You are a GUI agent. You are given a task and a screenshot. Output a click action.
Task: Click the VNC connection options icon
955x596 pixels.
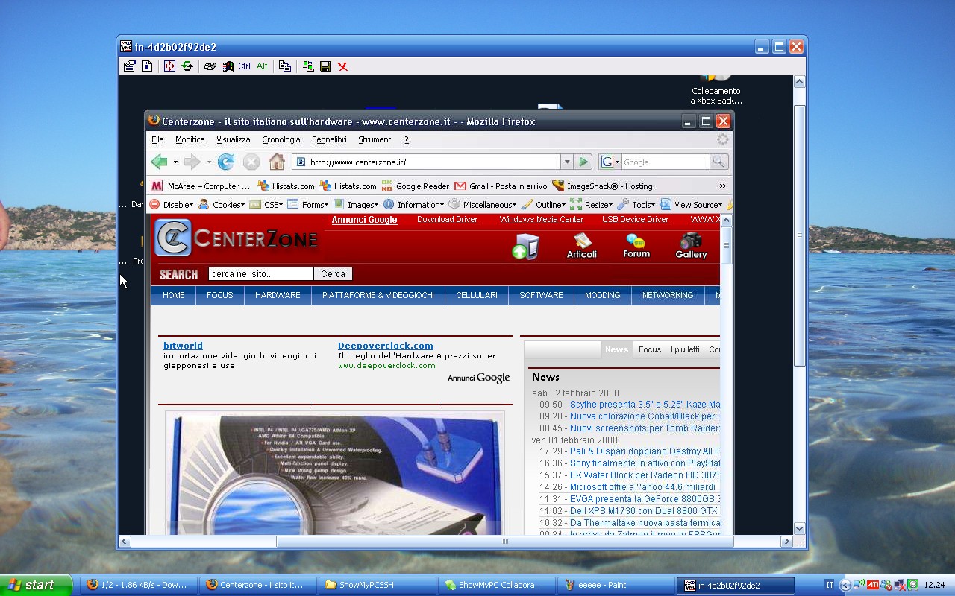pos(129,66)
